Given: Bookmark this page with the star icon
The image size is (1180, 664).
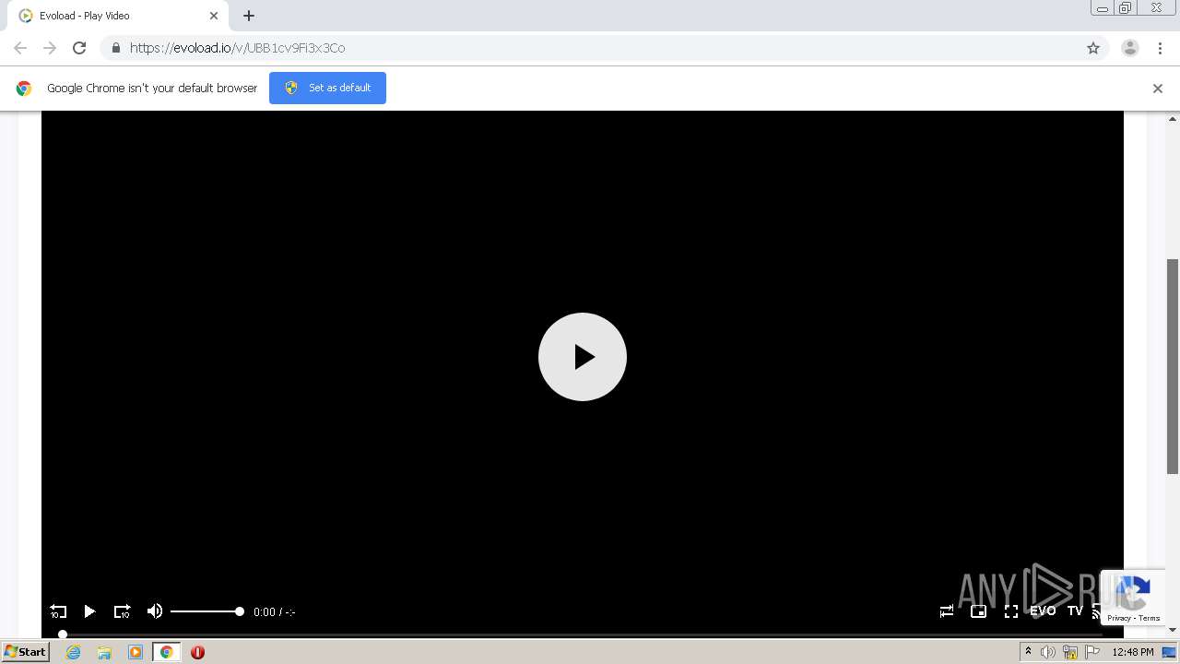Looking at the screenshot, I should [1093, 48].
